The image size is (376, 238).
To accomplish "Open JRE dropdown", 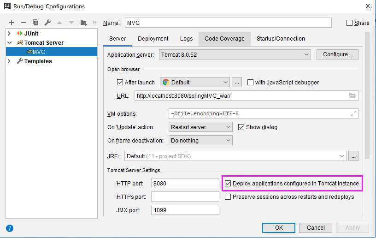I will pos(235,156).
